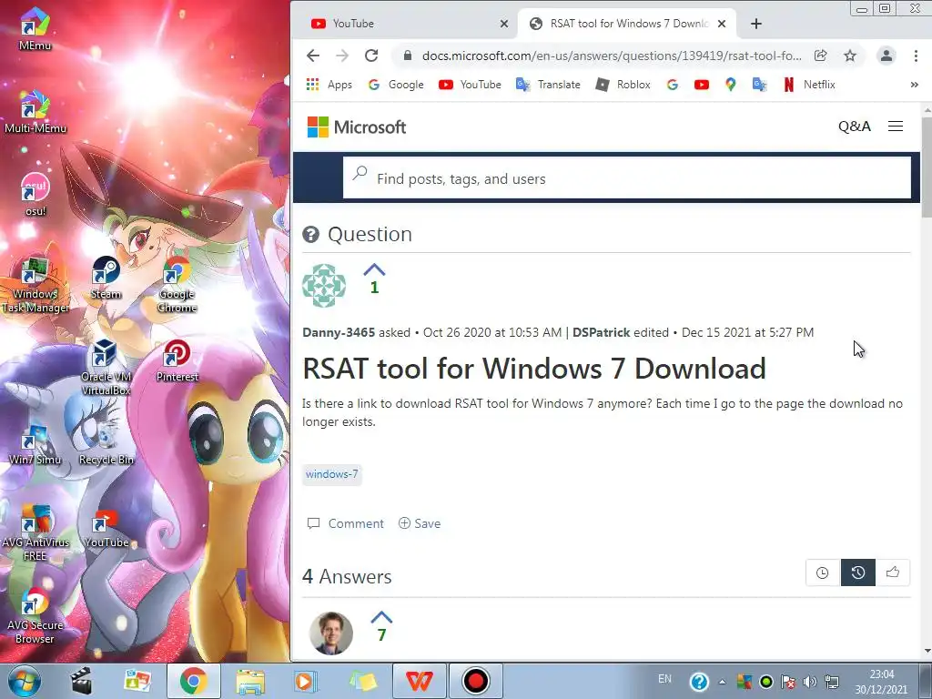The image size is (932, 699).
Task: Open a new Chrome tab
Action: click(756, 24)
